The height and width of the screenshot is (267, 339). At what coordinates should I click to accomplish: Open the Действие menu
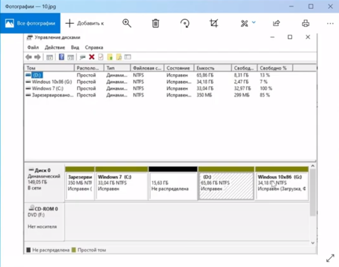click(55, 48)
